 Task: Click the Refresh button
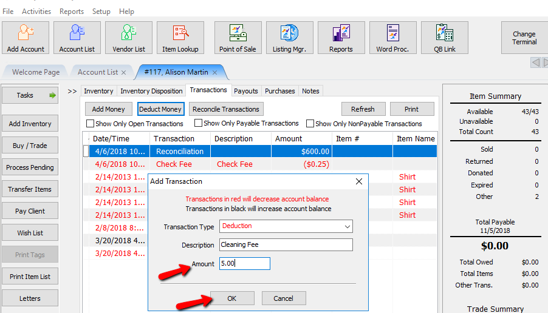[x=363, y=109]
